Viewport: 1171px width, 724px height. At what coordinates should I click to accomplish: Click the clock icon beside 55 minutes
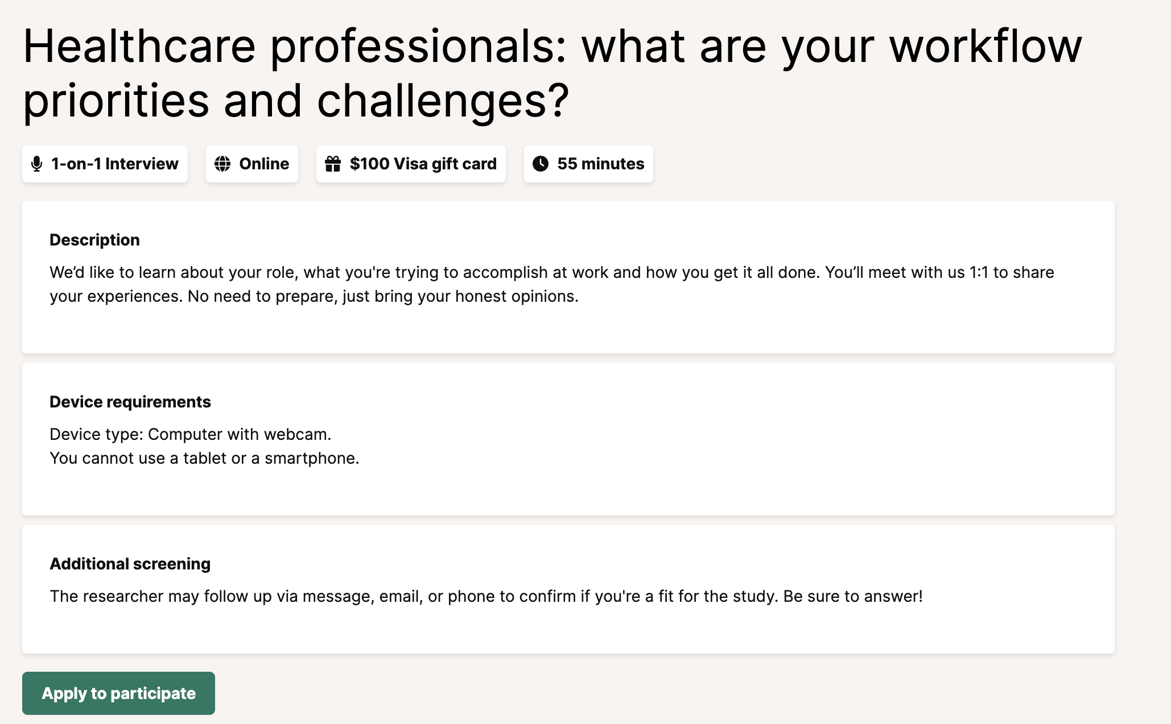tap(541, 164)
